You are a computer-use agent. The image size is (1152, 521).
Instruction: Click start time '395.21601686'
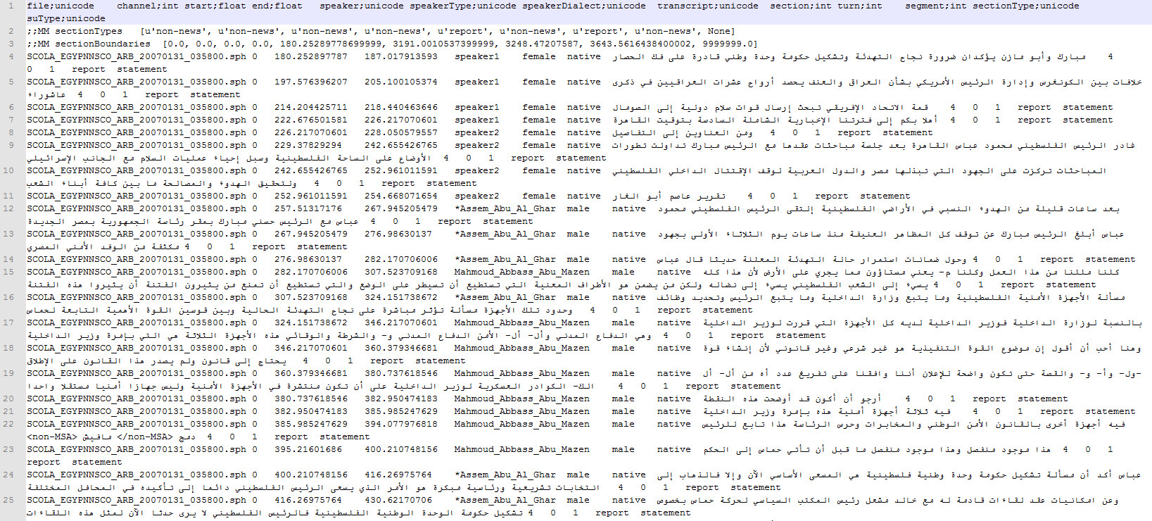tap(308, 449)
